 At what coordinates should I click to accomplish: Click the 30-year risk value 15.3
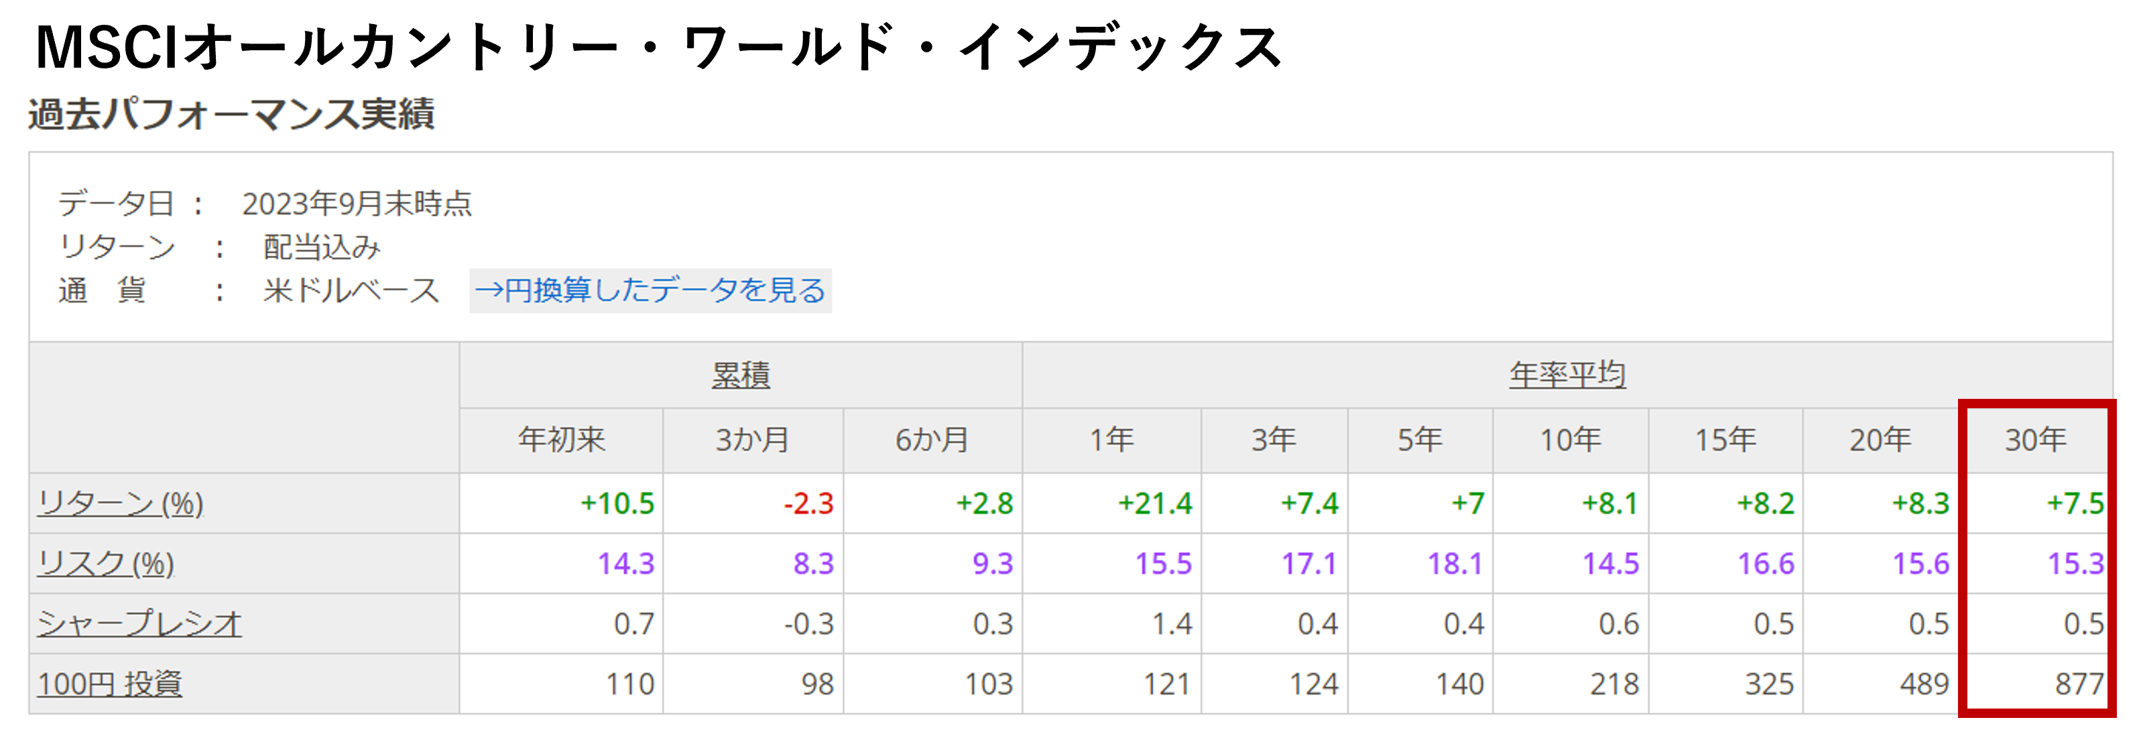[x=2077, y=564]
